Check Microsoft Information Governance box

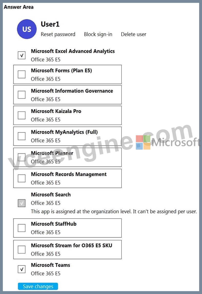pos(22,95)
